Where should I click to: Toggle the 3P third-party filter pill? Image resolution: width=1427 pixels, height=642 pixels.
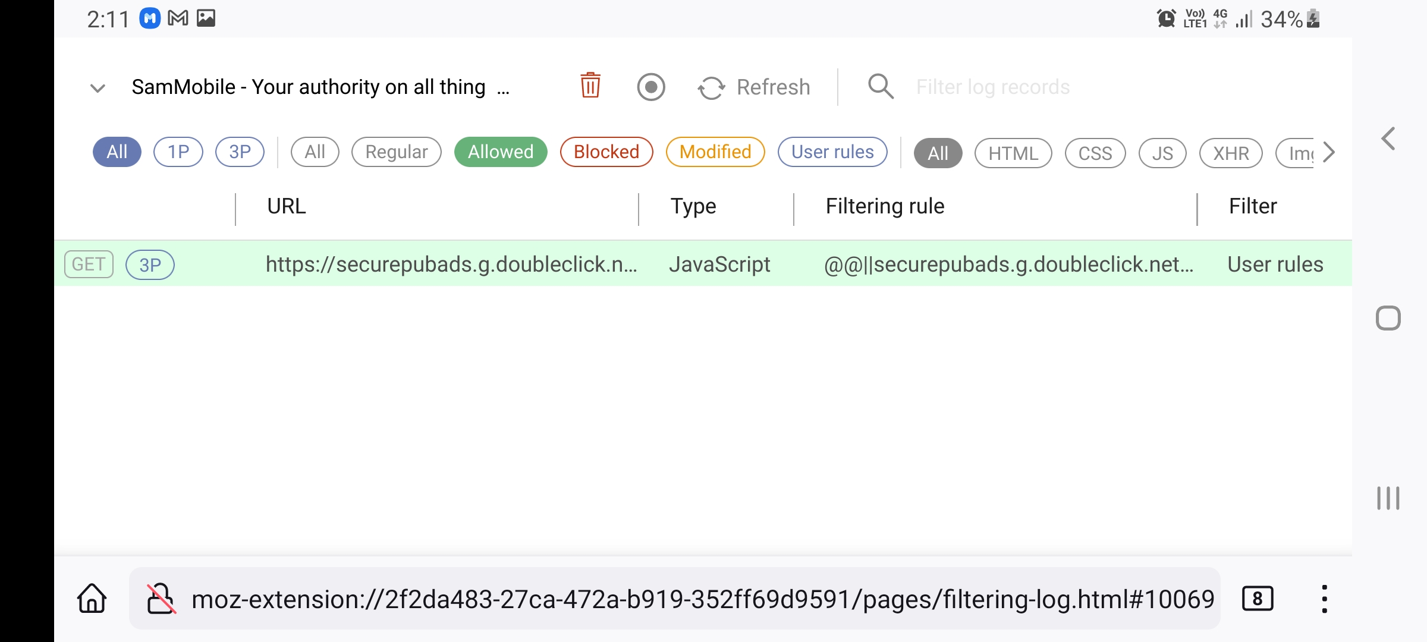(240, 152)
